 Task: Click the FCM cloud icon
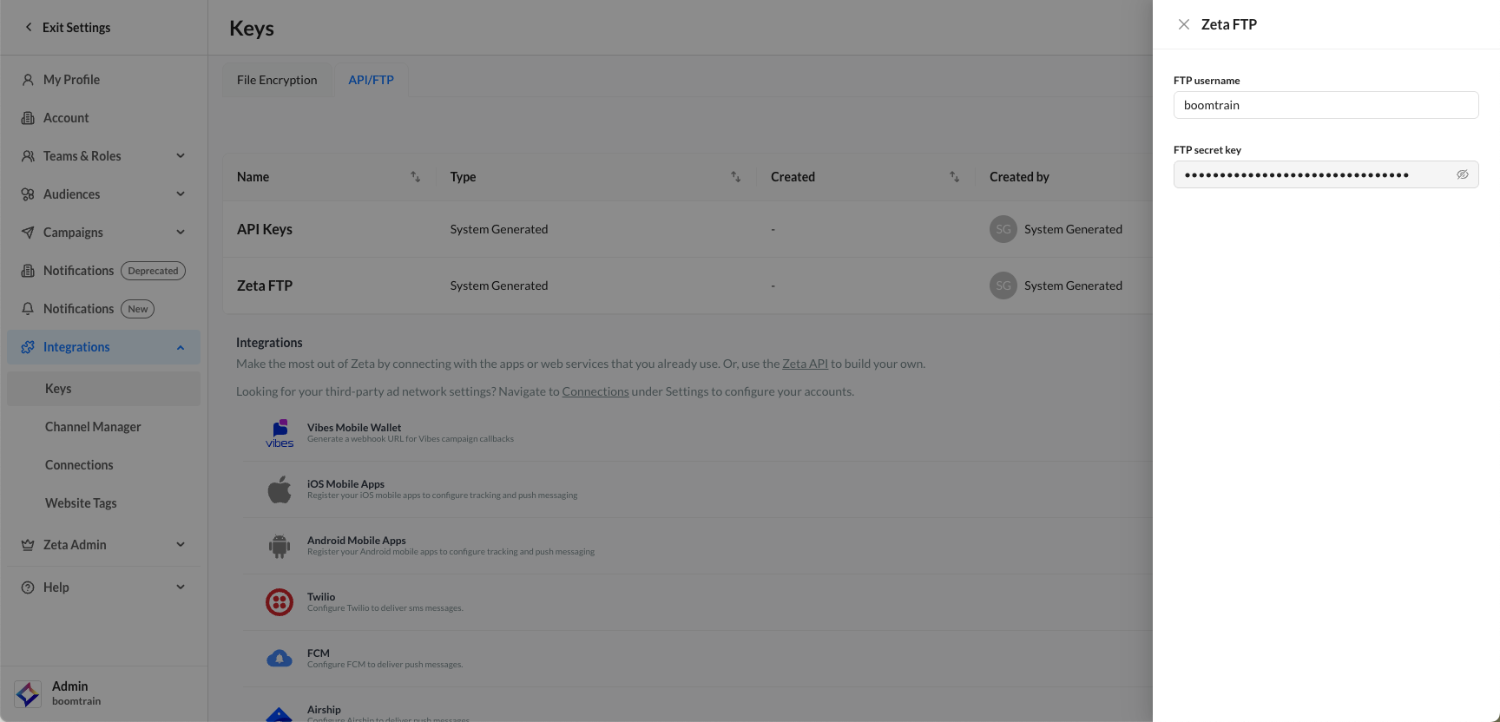[x=280, y=659]
